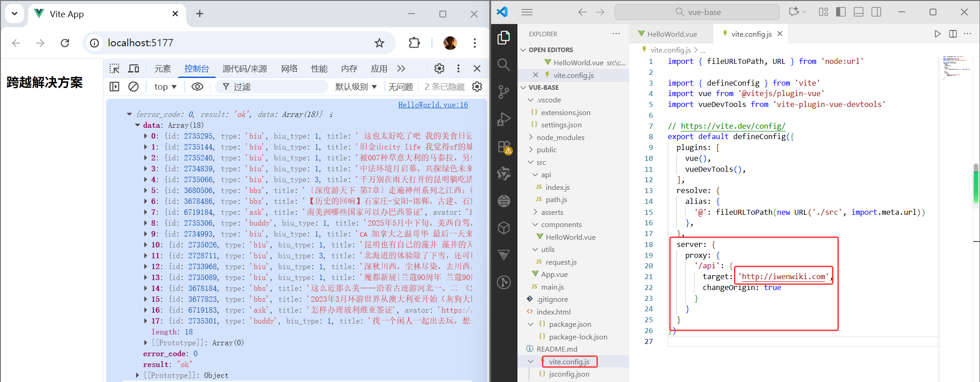Go forward in VS Code navigation
The width and height of the screenshot is (980, 382).
(600, 12)
